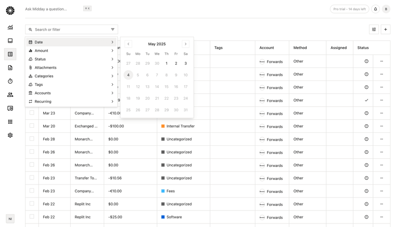Expand the Status filter submenu
Viewport: 401px width, 227px height.
(x=71, y=59)
